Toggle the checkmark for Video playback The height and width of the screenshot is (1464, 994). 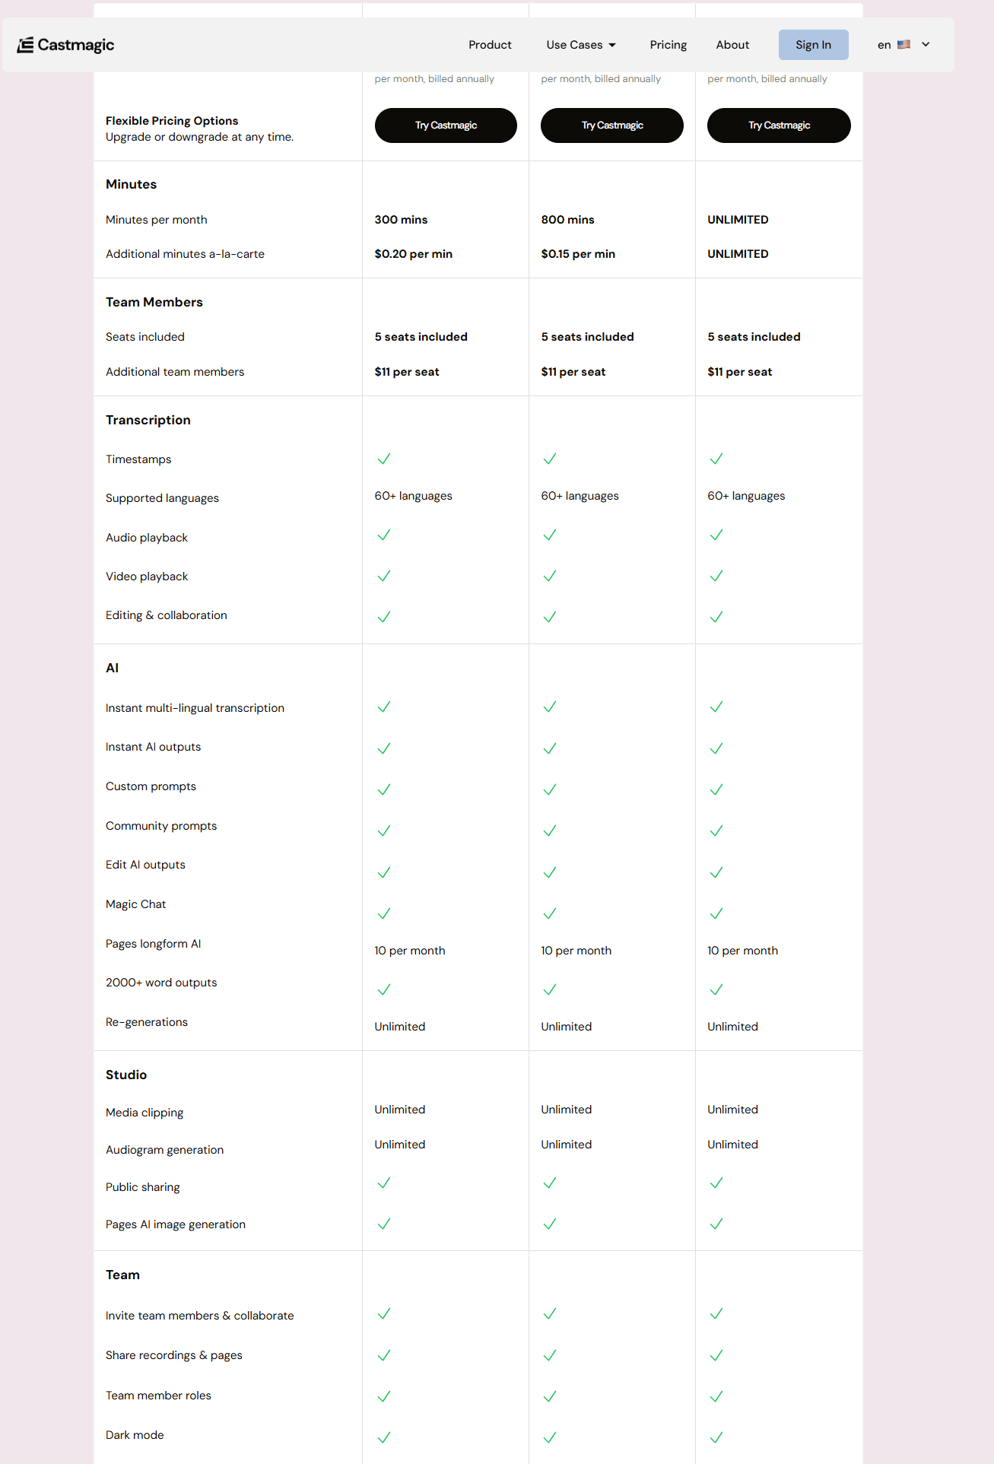pyautogui.click(x=384, y=576)
